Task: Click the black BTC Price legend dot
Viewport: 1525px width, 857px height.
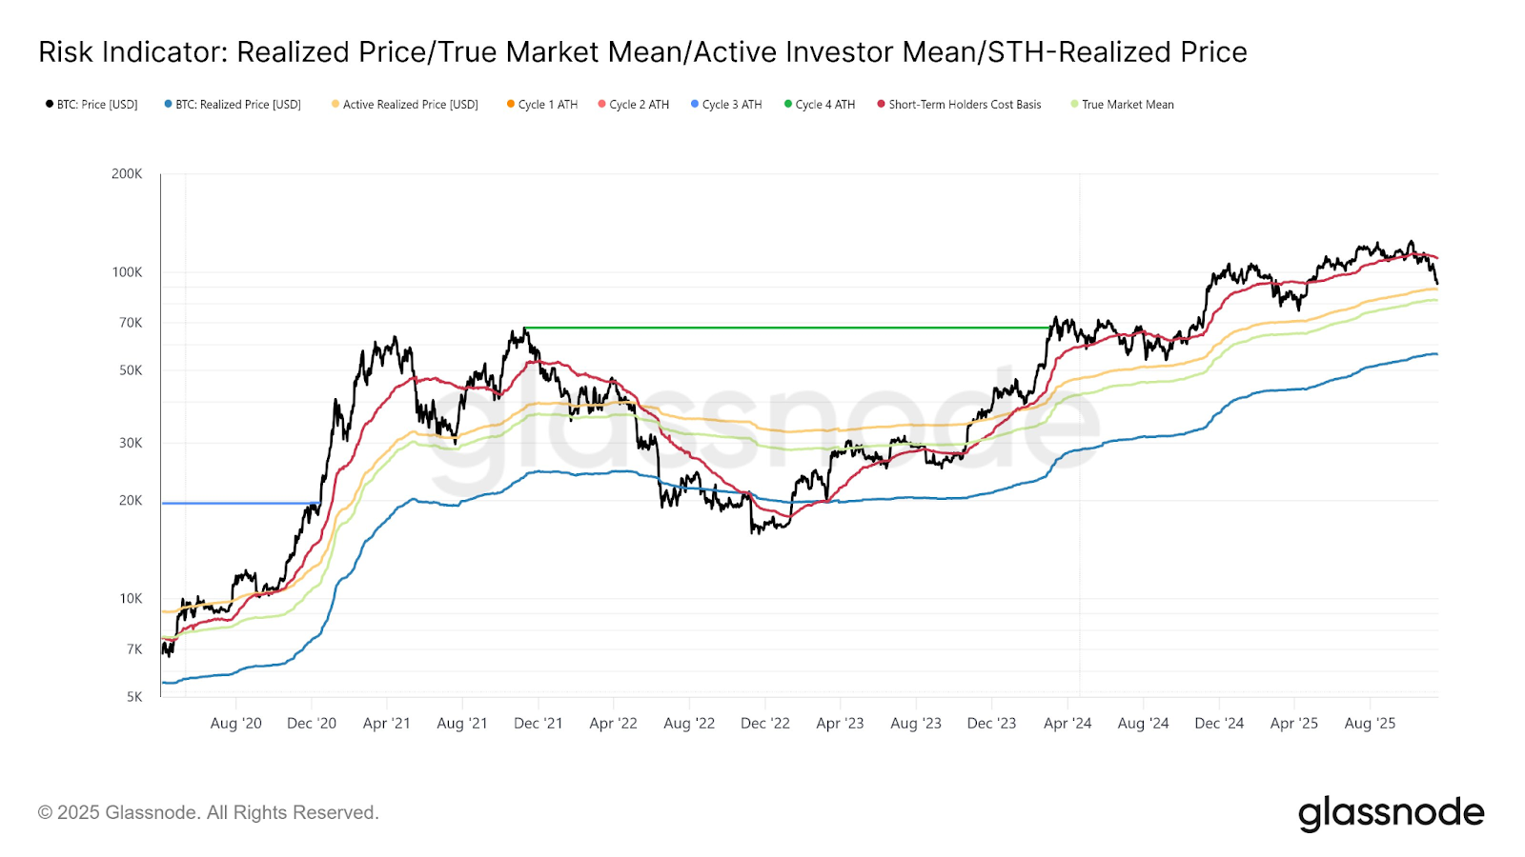Action: 50,104
